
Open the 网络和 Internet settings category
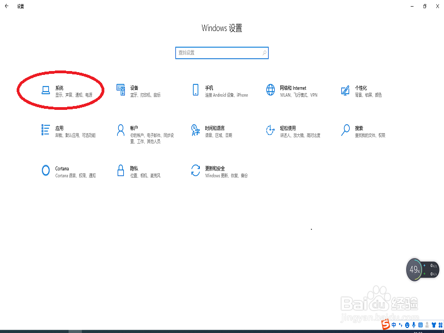pos(292,91)
